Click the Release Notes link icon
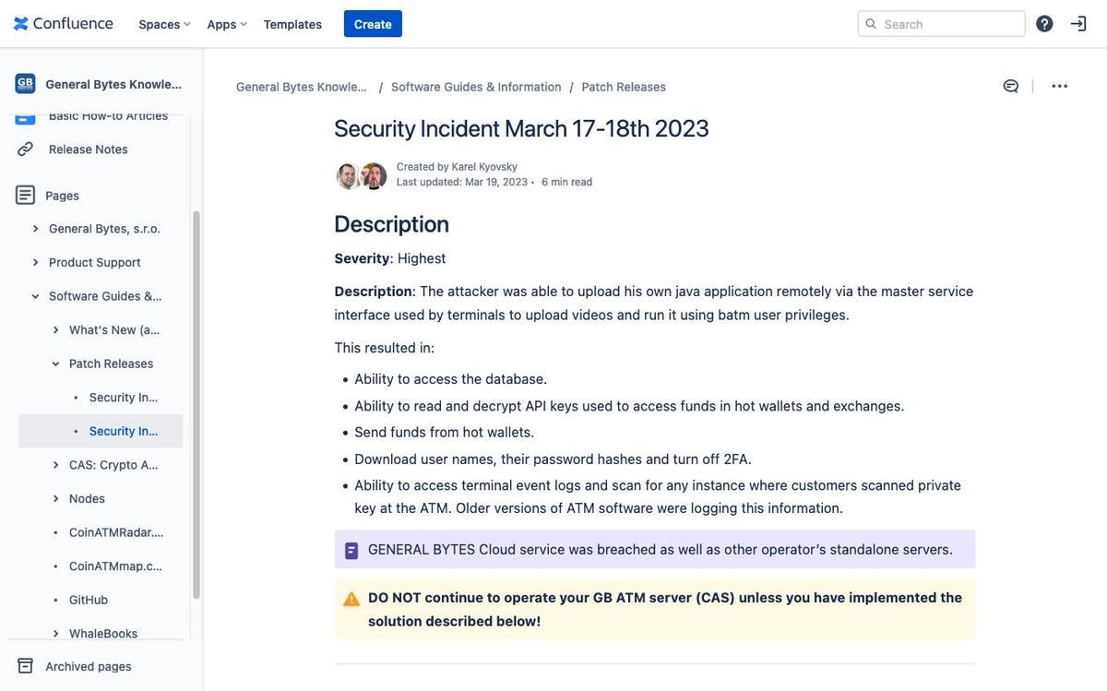1107x691 pixels. 25,149
